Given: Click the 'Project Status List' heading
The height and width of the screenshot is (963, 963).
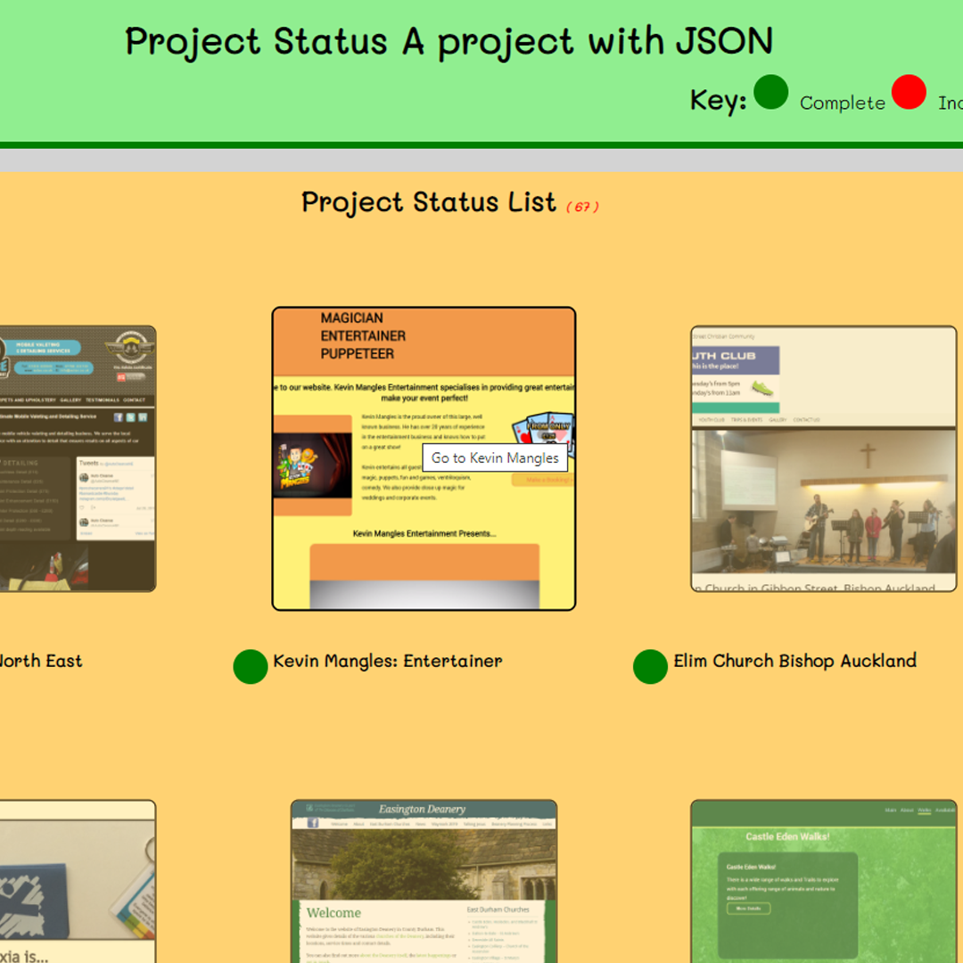Looking at the screenshot, I should click(x=429, y=202).
